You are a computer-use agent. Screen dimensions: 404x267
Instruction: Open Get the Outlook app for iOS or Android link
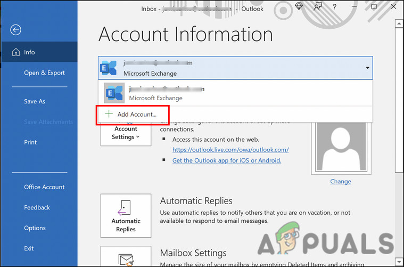[x=227, y=160]
